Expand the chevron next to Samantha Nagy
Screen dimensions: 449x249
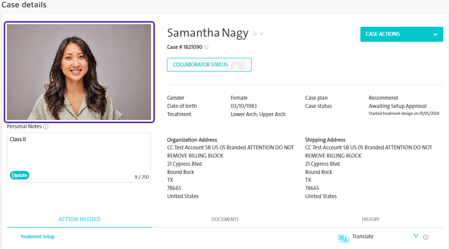261,34
